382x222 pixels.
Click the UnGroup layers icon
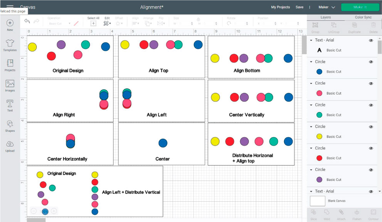[334, 25]
